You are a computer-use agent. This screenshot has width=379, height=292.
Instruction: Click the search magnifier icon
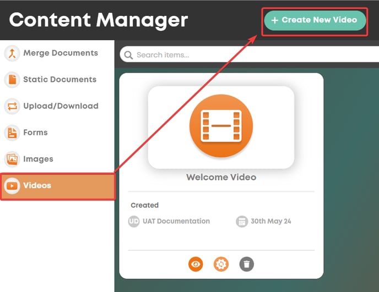coord(128,55)
